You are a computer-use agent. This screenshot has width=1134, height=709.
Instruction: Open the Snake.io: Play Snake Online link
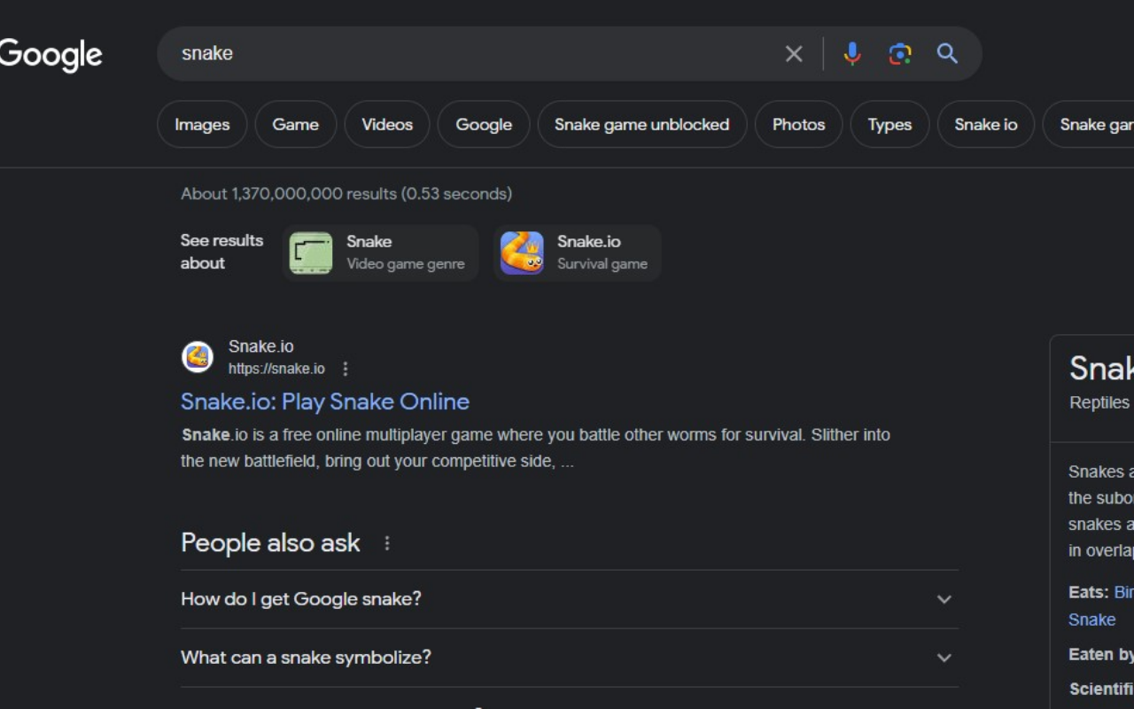click(324, 401)
